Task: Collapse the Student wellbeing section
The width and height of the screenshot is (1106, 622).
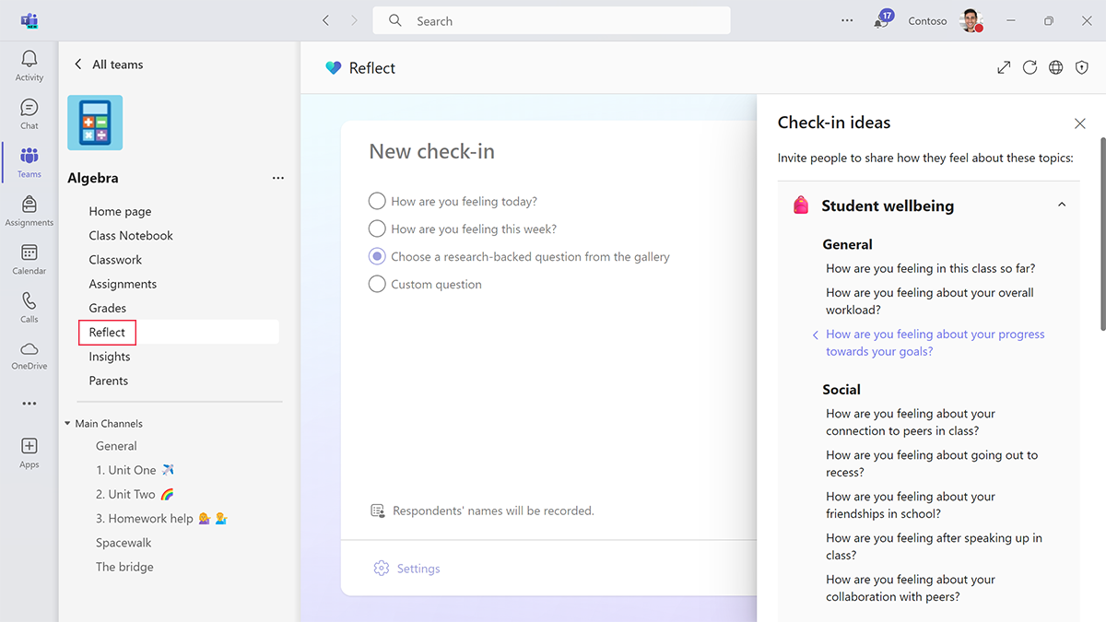Action: click(1061, 204)
